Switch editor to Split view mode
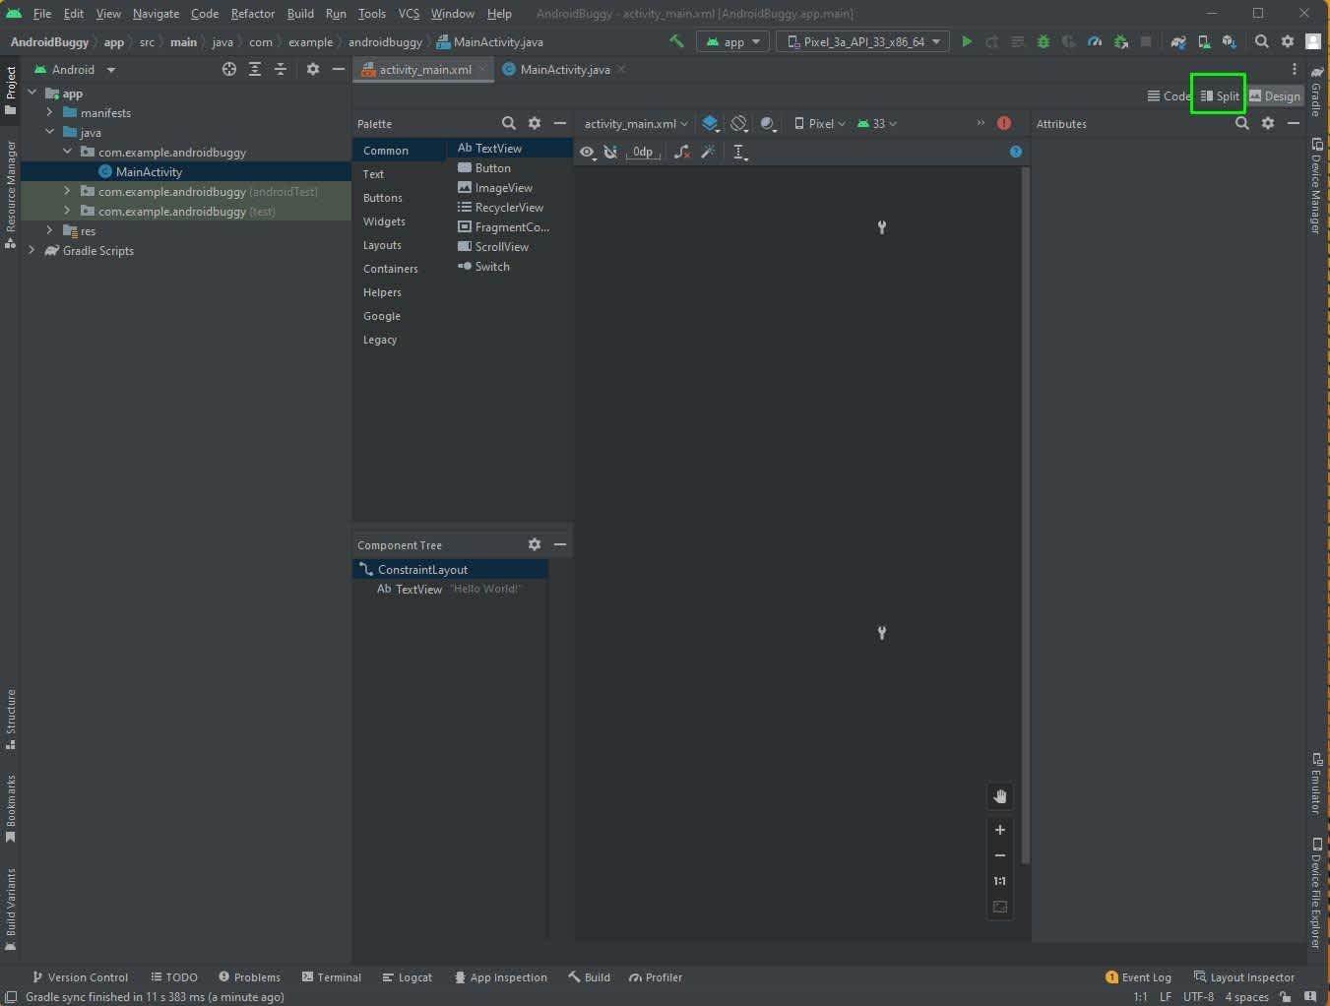Image resolution: width=1330 pixels, height=1006 pixels. point(1220,95)
